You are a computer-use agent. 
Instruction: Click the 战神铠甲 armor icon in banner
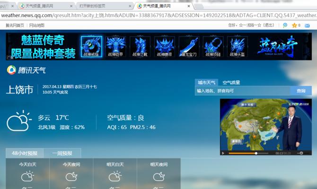(115, 47)
